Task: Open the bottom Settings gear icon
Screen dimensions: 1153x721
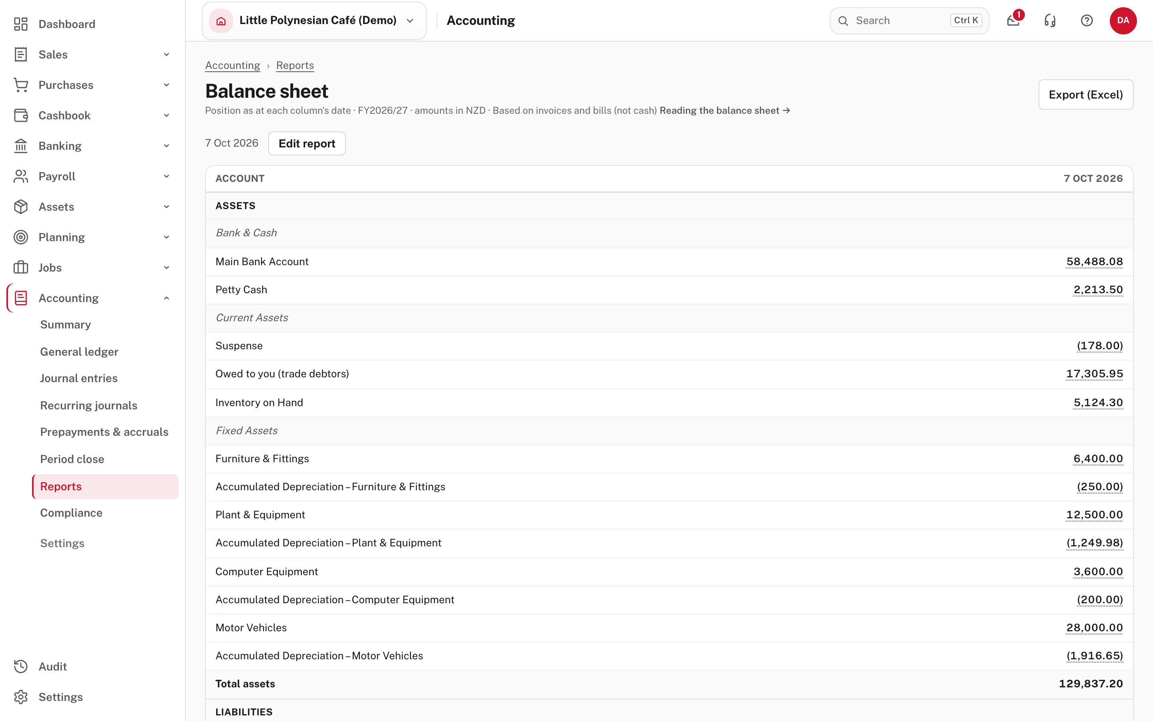Action: (20, 697)
